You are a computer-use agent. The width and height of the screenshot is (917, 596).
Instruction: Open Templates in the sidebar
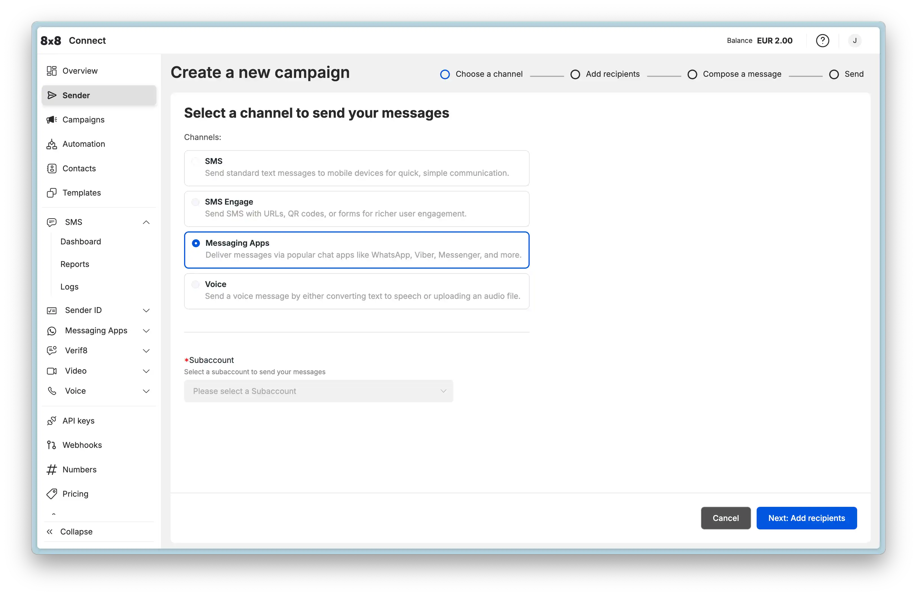click(x=81, y=193)
